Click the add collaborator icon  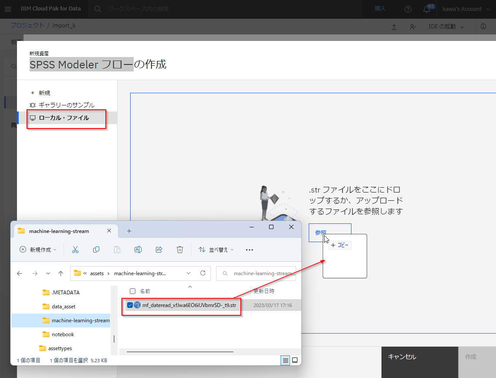pos(413,27)
